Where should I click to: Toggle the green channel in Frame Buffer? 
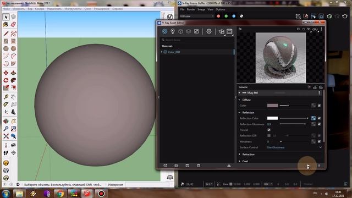[x=226, y=16]
